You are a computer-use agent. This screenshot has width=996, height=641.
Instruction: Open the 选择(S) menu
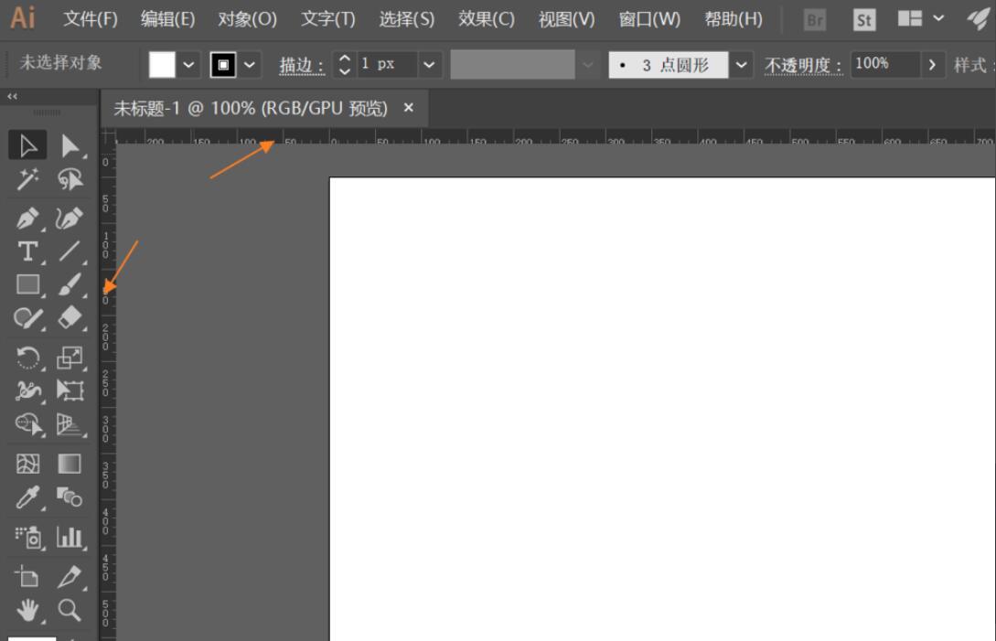[406, 19]
